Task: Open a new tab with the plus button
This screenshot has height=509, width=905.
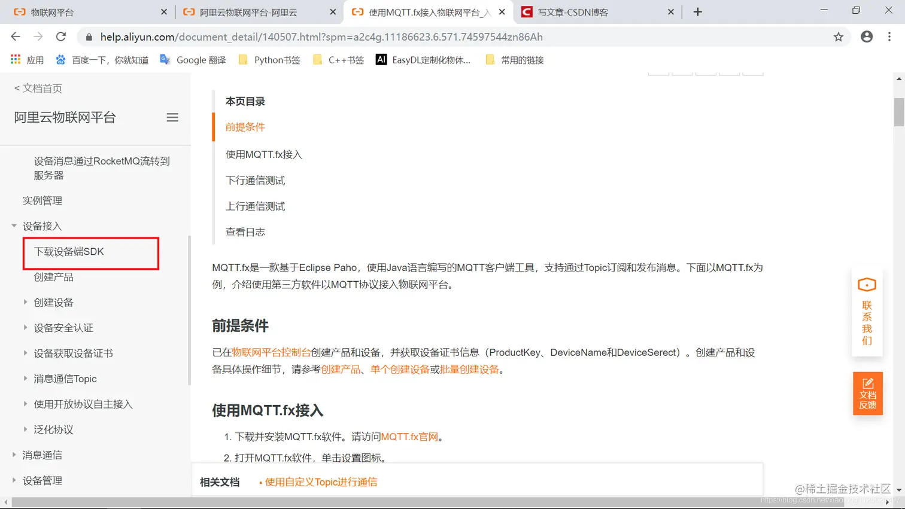Action: tap(697, 12)
